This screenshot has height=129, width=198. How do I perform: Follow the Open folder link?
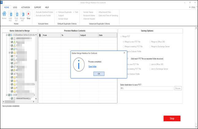[92, 66]
